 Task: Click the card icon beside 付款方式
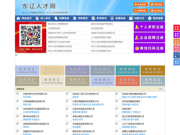[131, 18]
